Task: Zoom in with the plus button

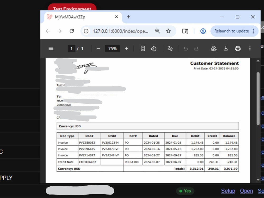Action: click(126, 49)
